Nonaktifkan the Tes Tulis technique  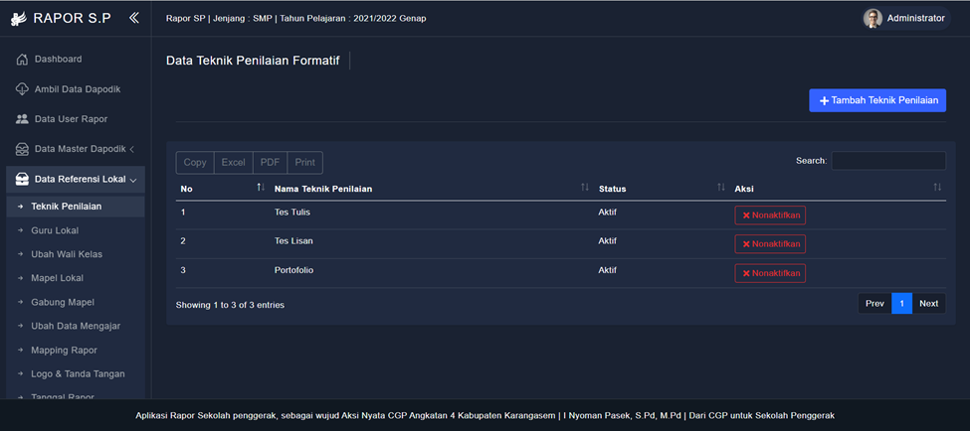(770, 215)
